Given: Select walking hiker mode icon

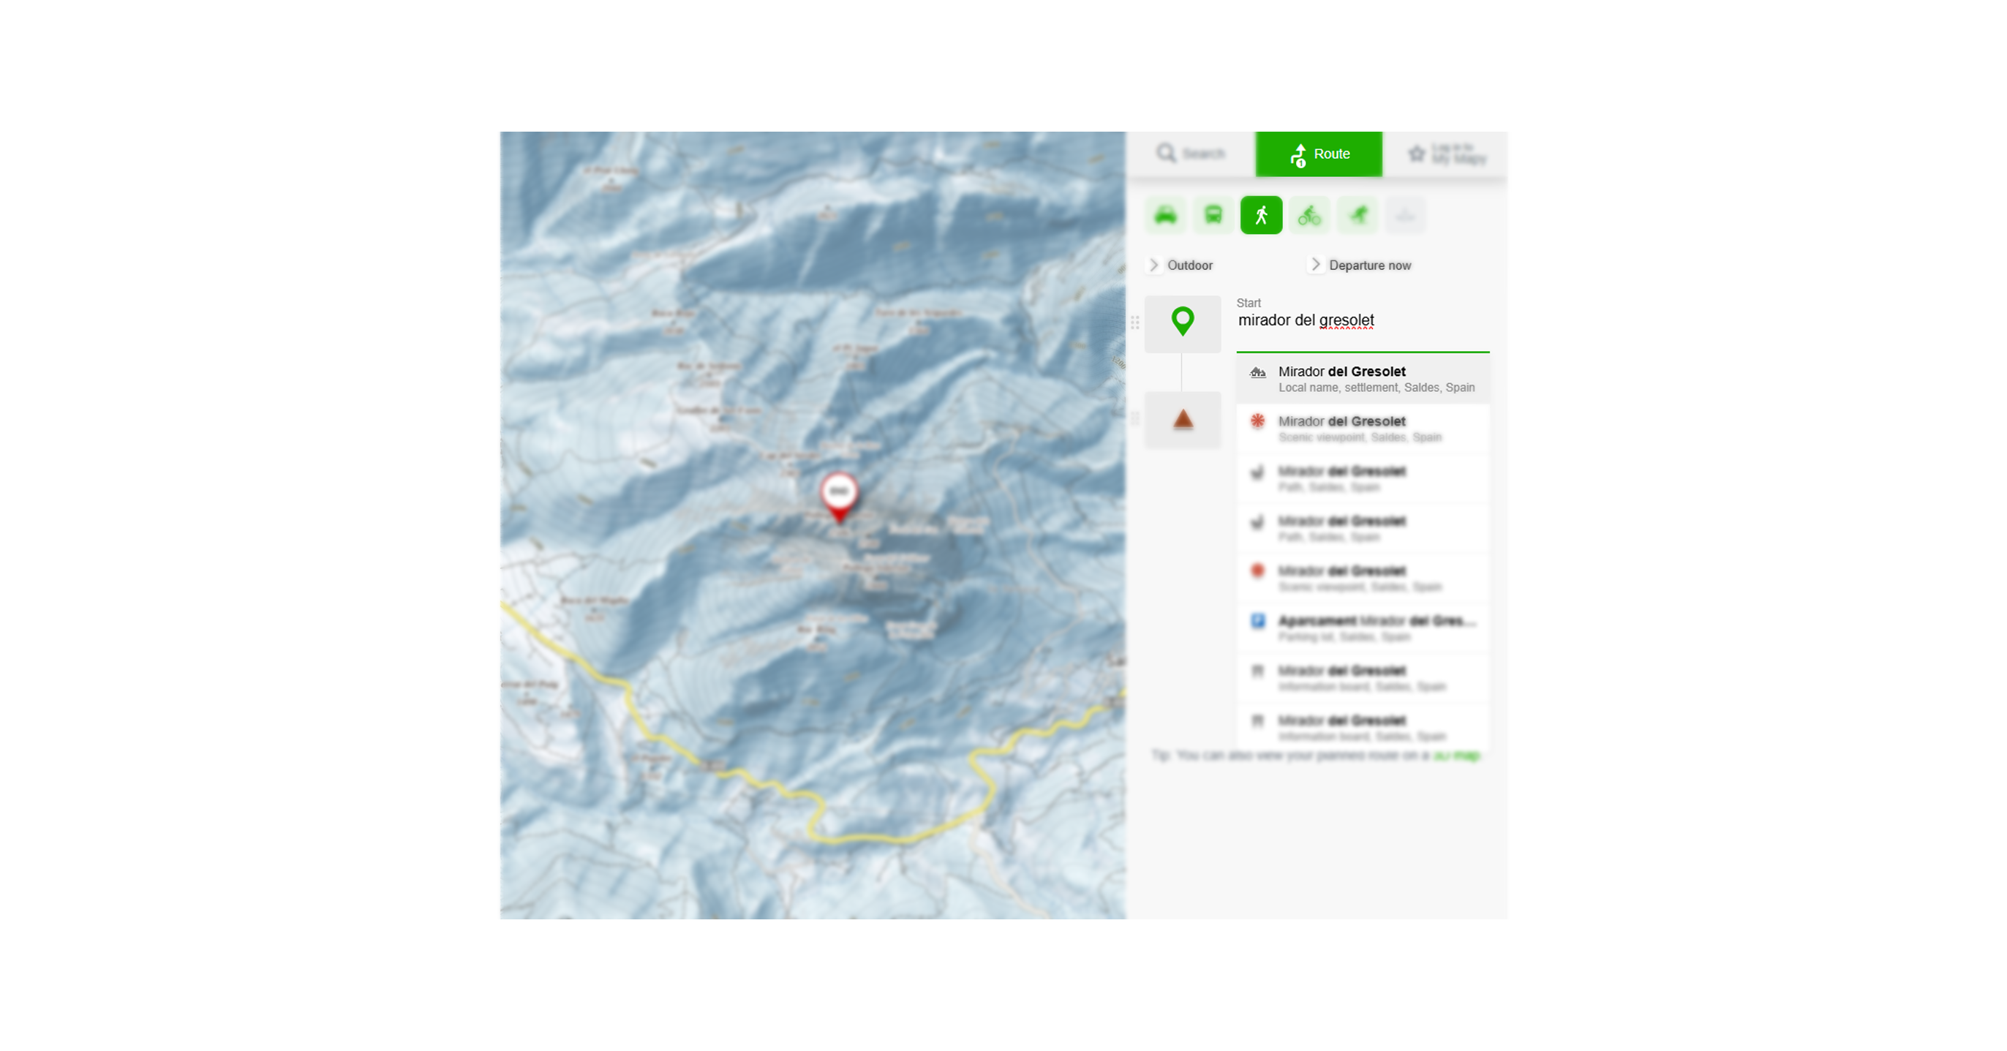Looking at the screenshot, I should [1262, 215].
